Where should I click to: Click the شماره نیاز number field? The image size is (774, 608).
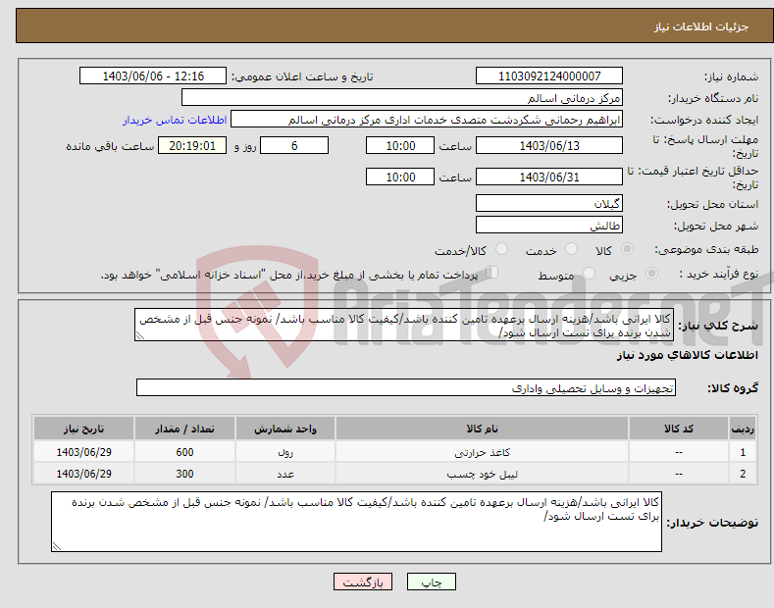point(549,76)
